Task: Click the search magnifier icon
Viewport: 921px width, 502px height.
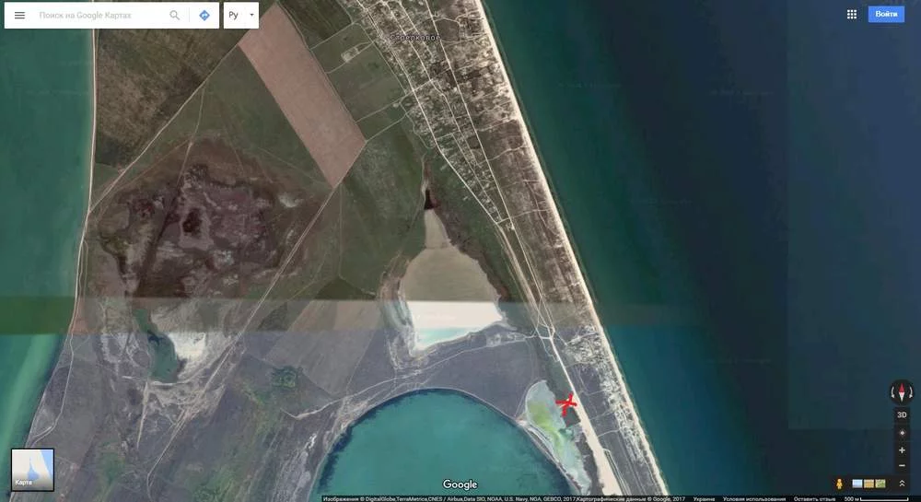Action: click(175, 16)
